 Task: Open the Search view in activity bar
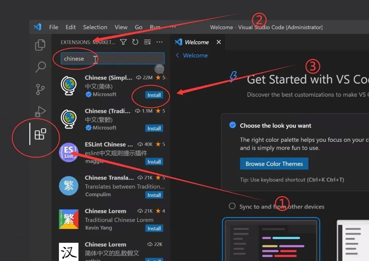(x=40, y=67)
